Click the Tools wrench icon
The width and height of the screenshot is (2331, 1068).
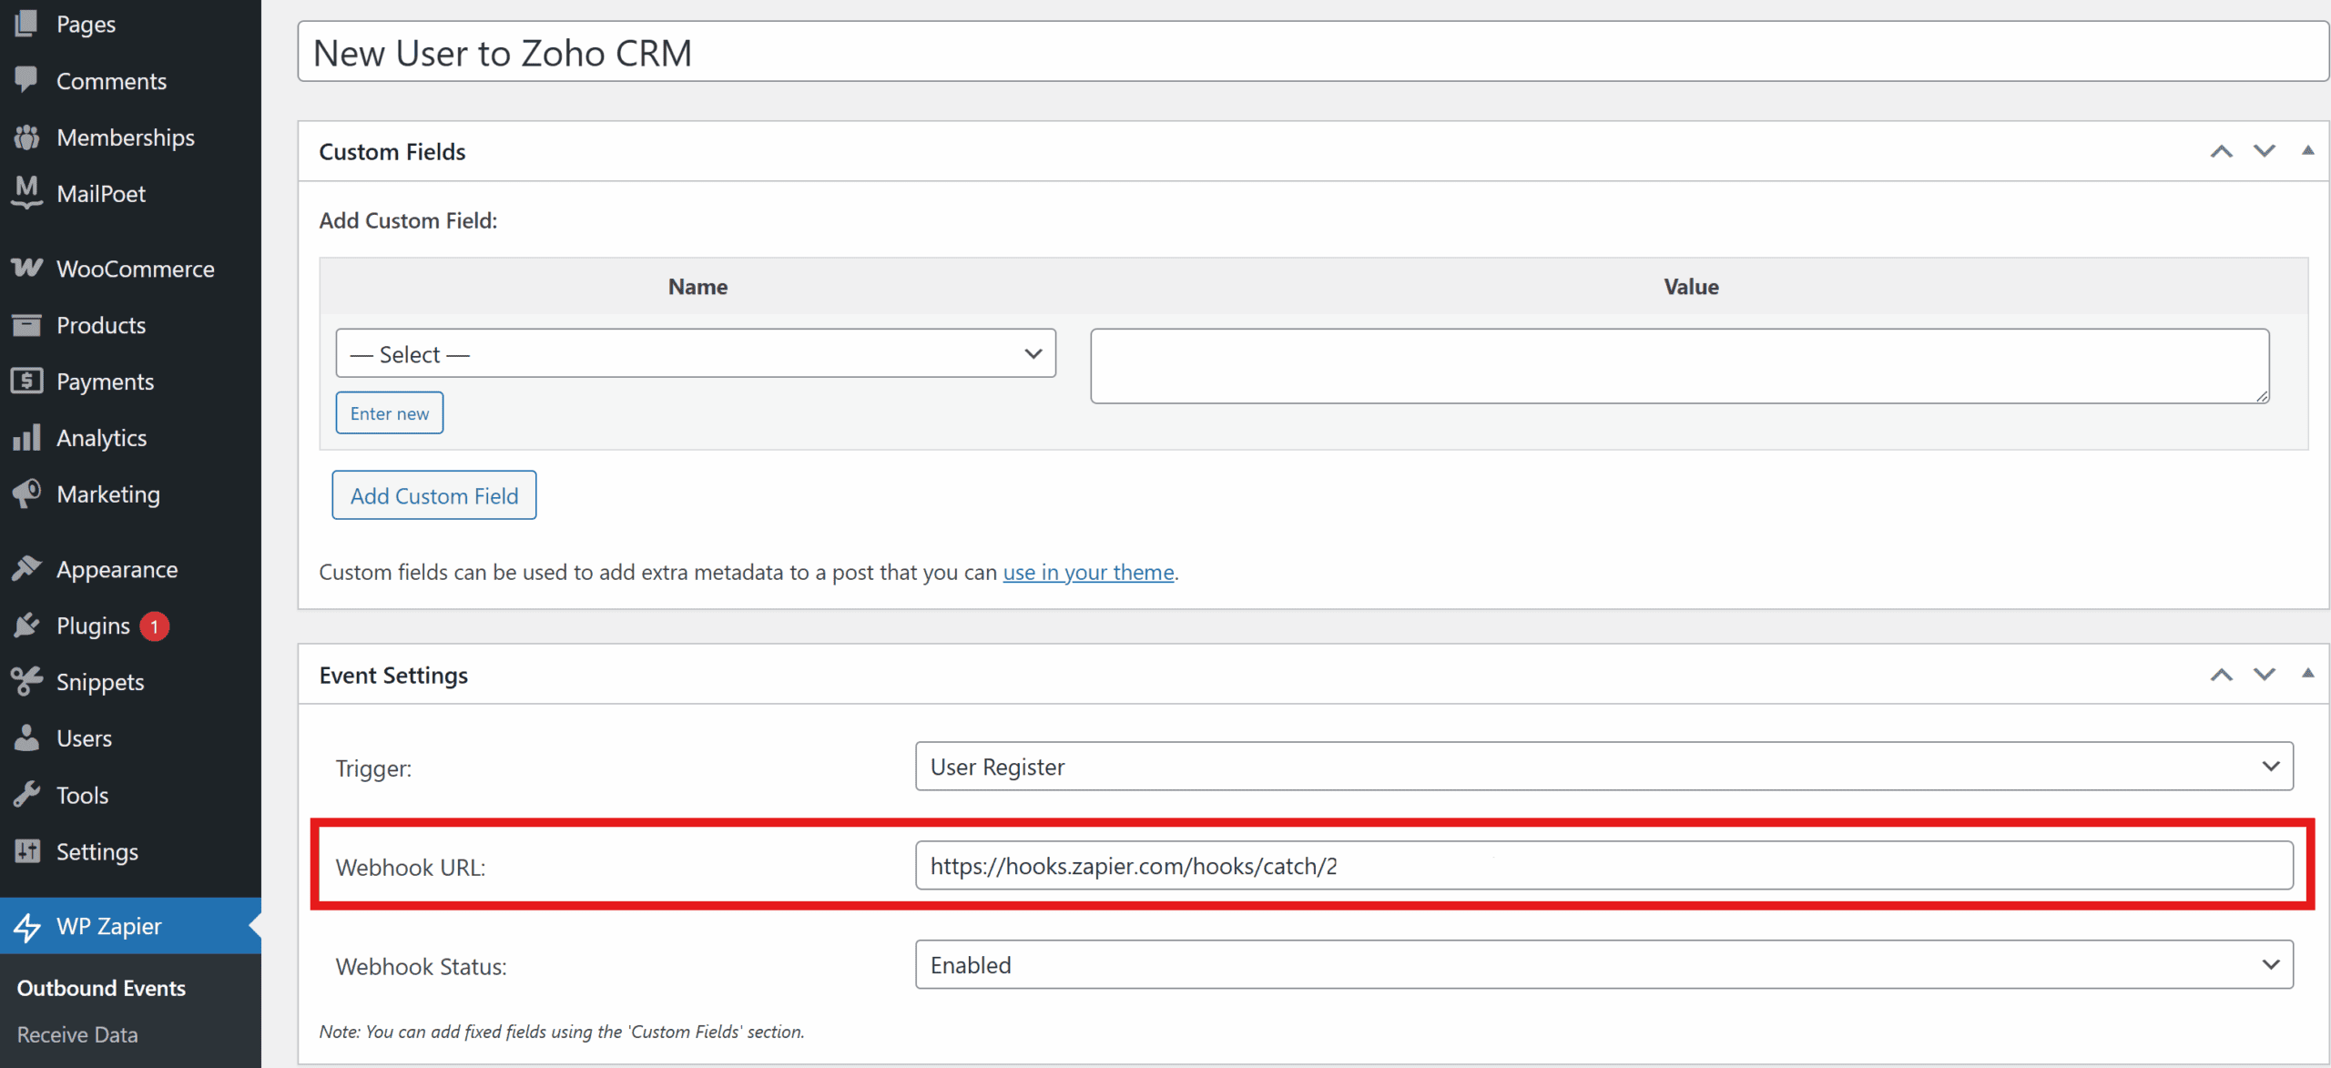tap(26, 795)
